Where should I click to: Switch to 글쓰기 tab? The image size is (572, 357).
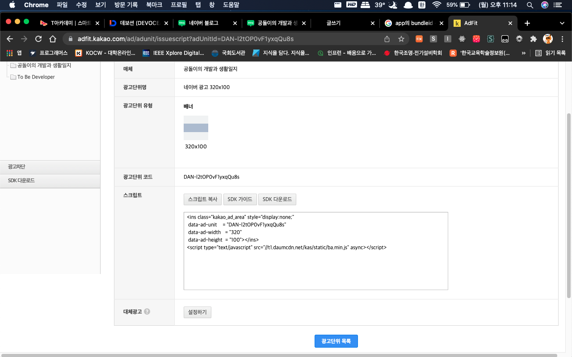click(344, 23)
